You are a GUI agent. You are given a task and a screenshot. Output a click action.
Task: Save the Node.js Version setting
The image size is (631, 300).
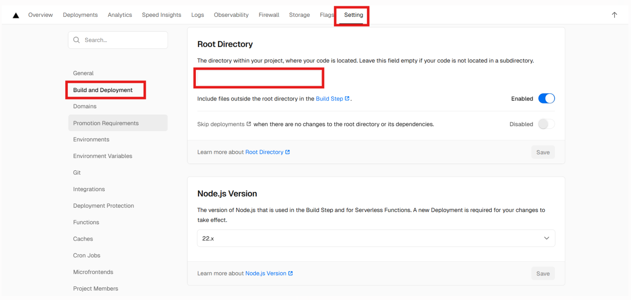click(x=543, y=274)
